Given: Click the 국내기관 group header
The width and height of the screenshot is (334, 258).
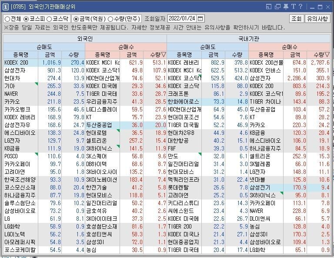Looking at the screenshot, I should click(x=249, y=39).
